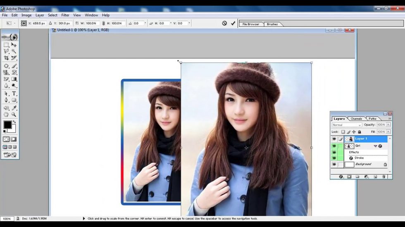
Task: Click the Delete layer trash icon
Action: [384, 177]
